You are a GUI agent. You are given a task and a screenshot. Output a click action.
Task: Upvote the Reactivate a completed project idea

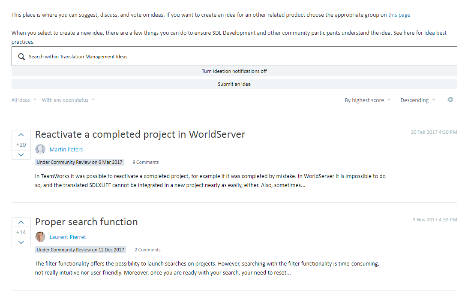pyautogui.click(x=21, y=135)
